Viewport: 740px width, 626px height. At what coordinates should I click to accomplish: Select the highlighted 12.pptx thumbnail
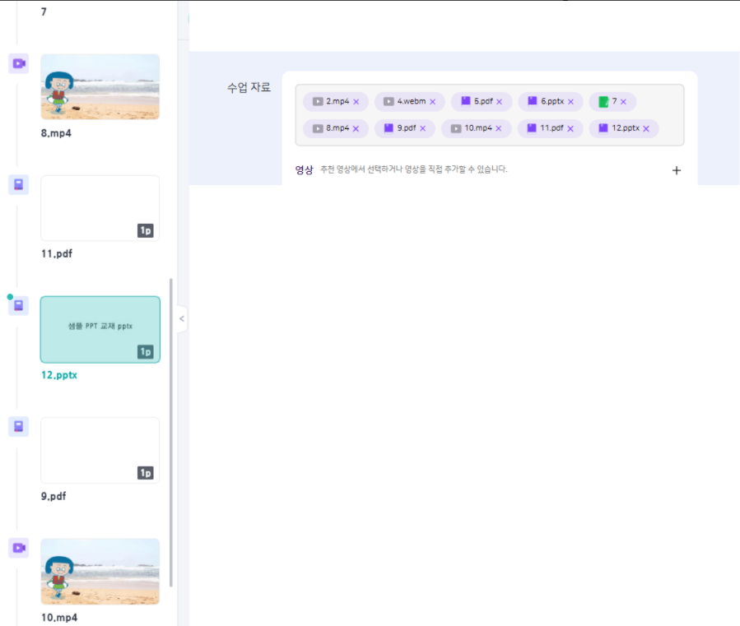(x=100, y=329)
